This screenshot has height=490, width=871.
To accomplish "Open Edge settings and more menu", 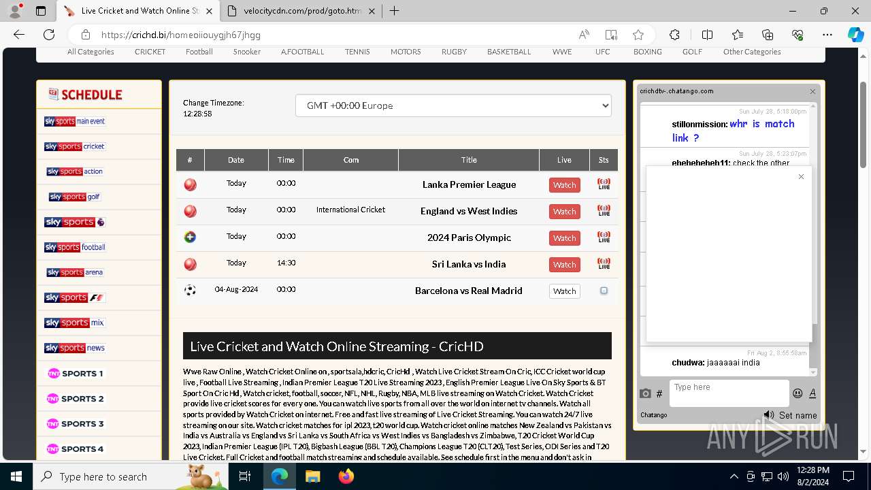I will coord(827,35).
